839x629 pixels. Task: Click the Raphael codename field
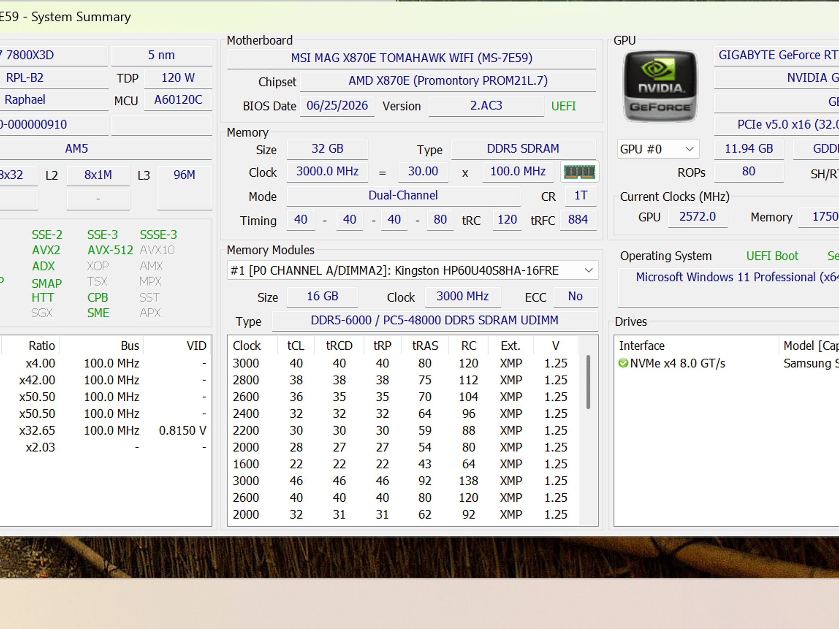click(x=53, y=100)
